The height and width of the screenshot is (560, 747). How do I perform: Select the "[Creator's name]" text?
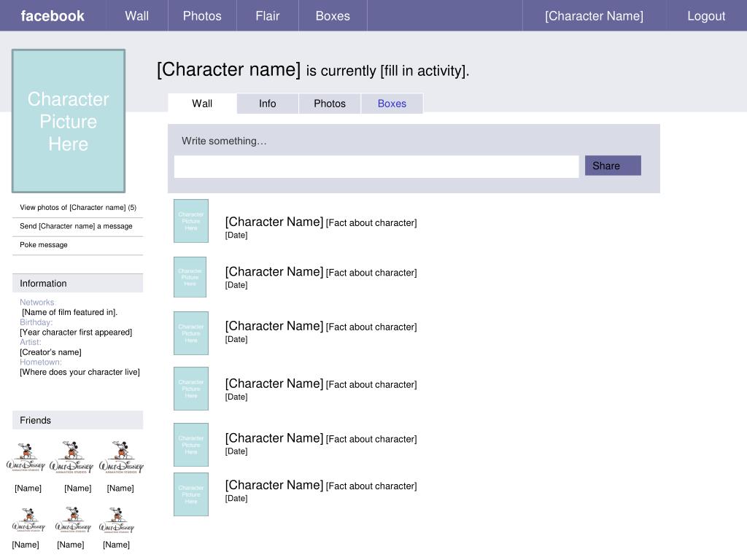pos(50,352)
